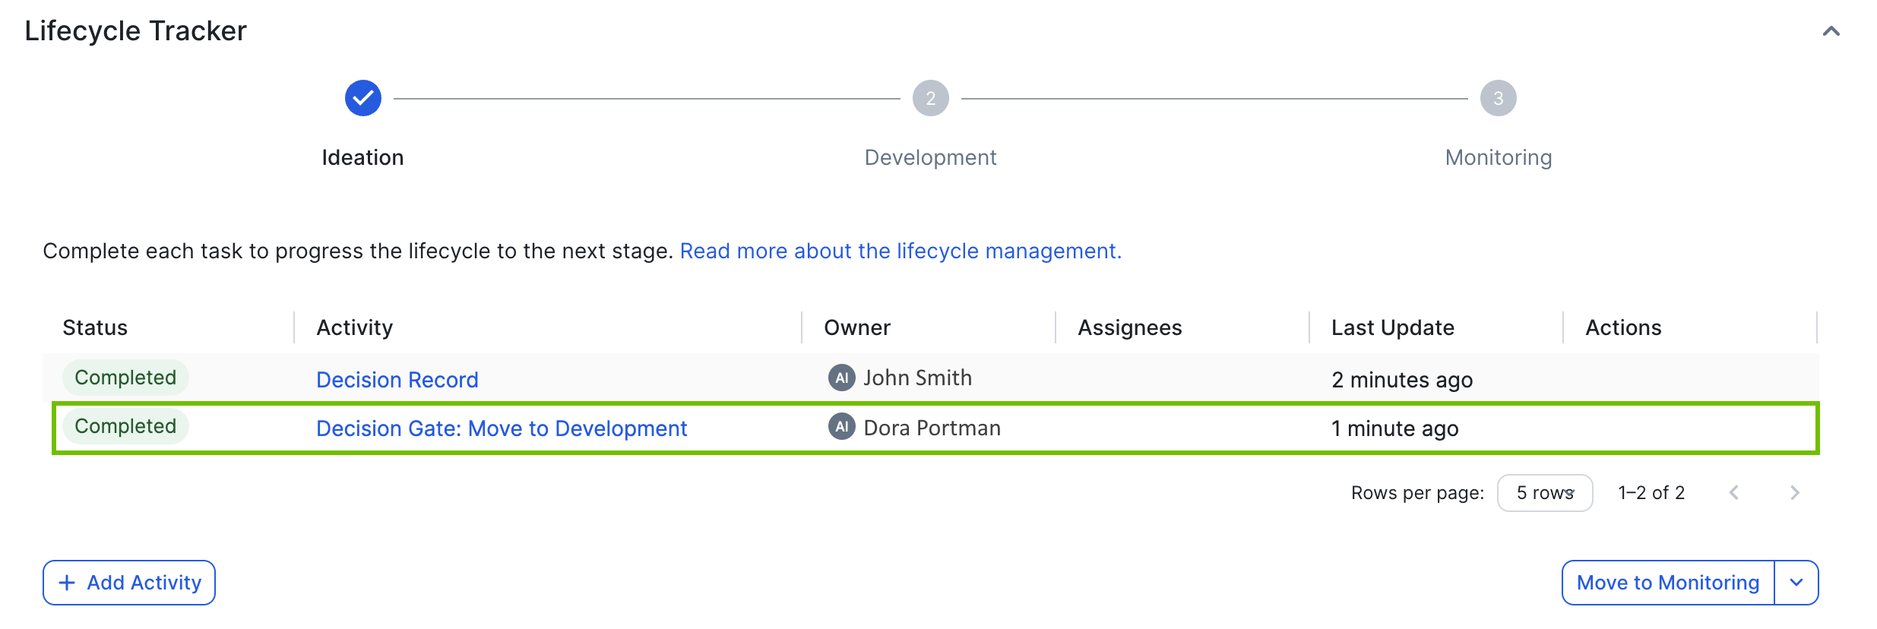Click Dora Portman's avatar icon
The width and height of the screenshot is (1877, 629).
[841, 427]
